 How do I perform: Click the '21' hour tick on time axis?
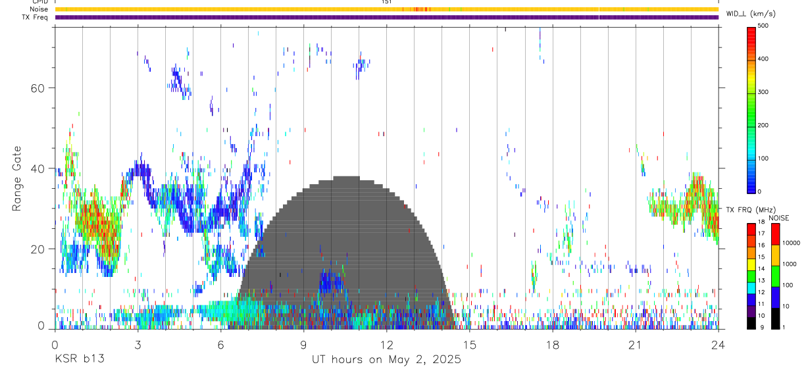click(x=635, y=344)
